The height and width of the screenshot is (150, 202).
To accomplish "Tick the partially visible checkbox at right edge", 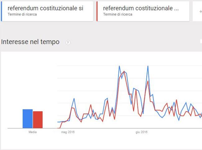I will (x=201, y=41).
